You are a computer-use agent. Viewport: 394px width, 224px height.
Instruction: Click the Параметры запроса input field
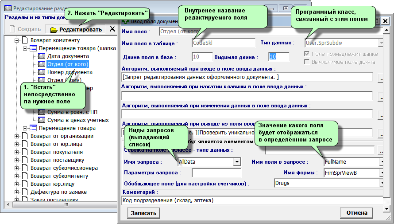(216, 173)
